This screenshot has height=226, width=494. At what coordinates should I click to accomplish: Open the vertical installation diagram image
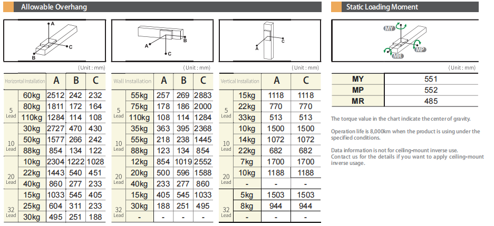coord(269,41)
